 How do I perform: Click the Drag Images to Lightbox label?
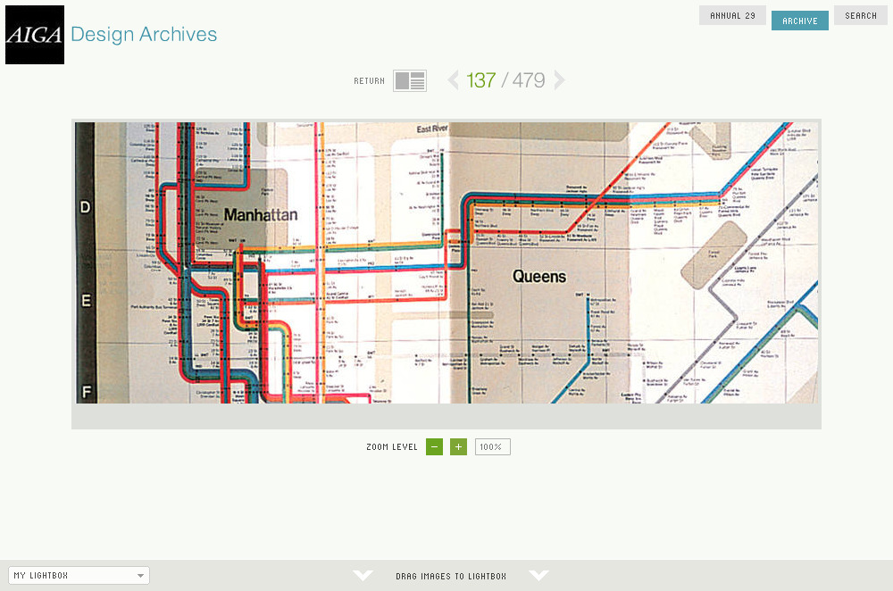coord(451,576)
